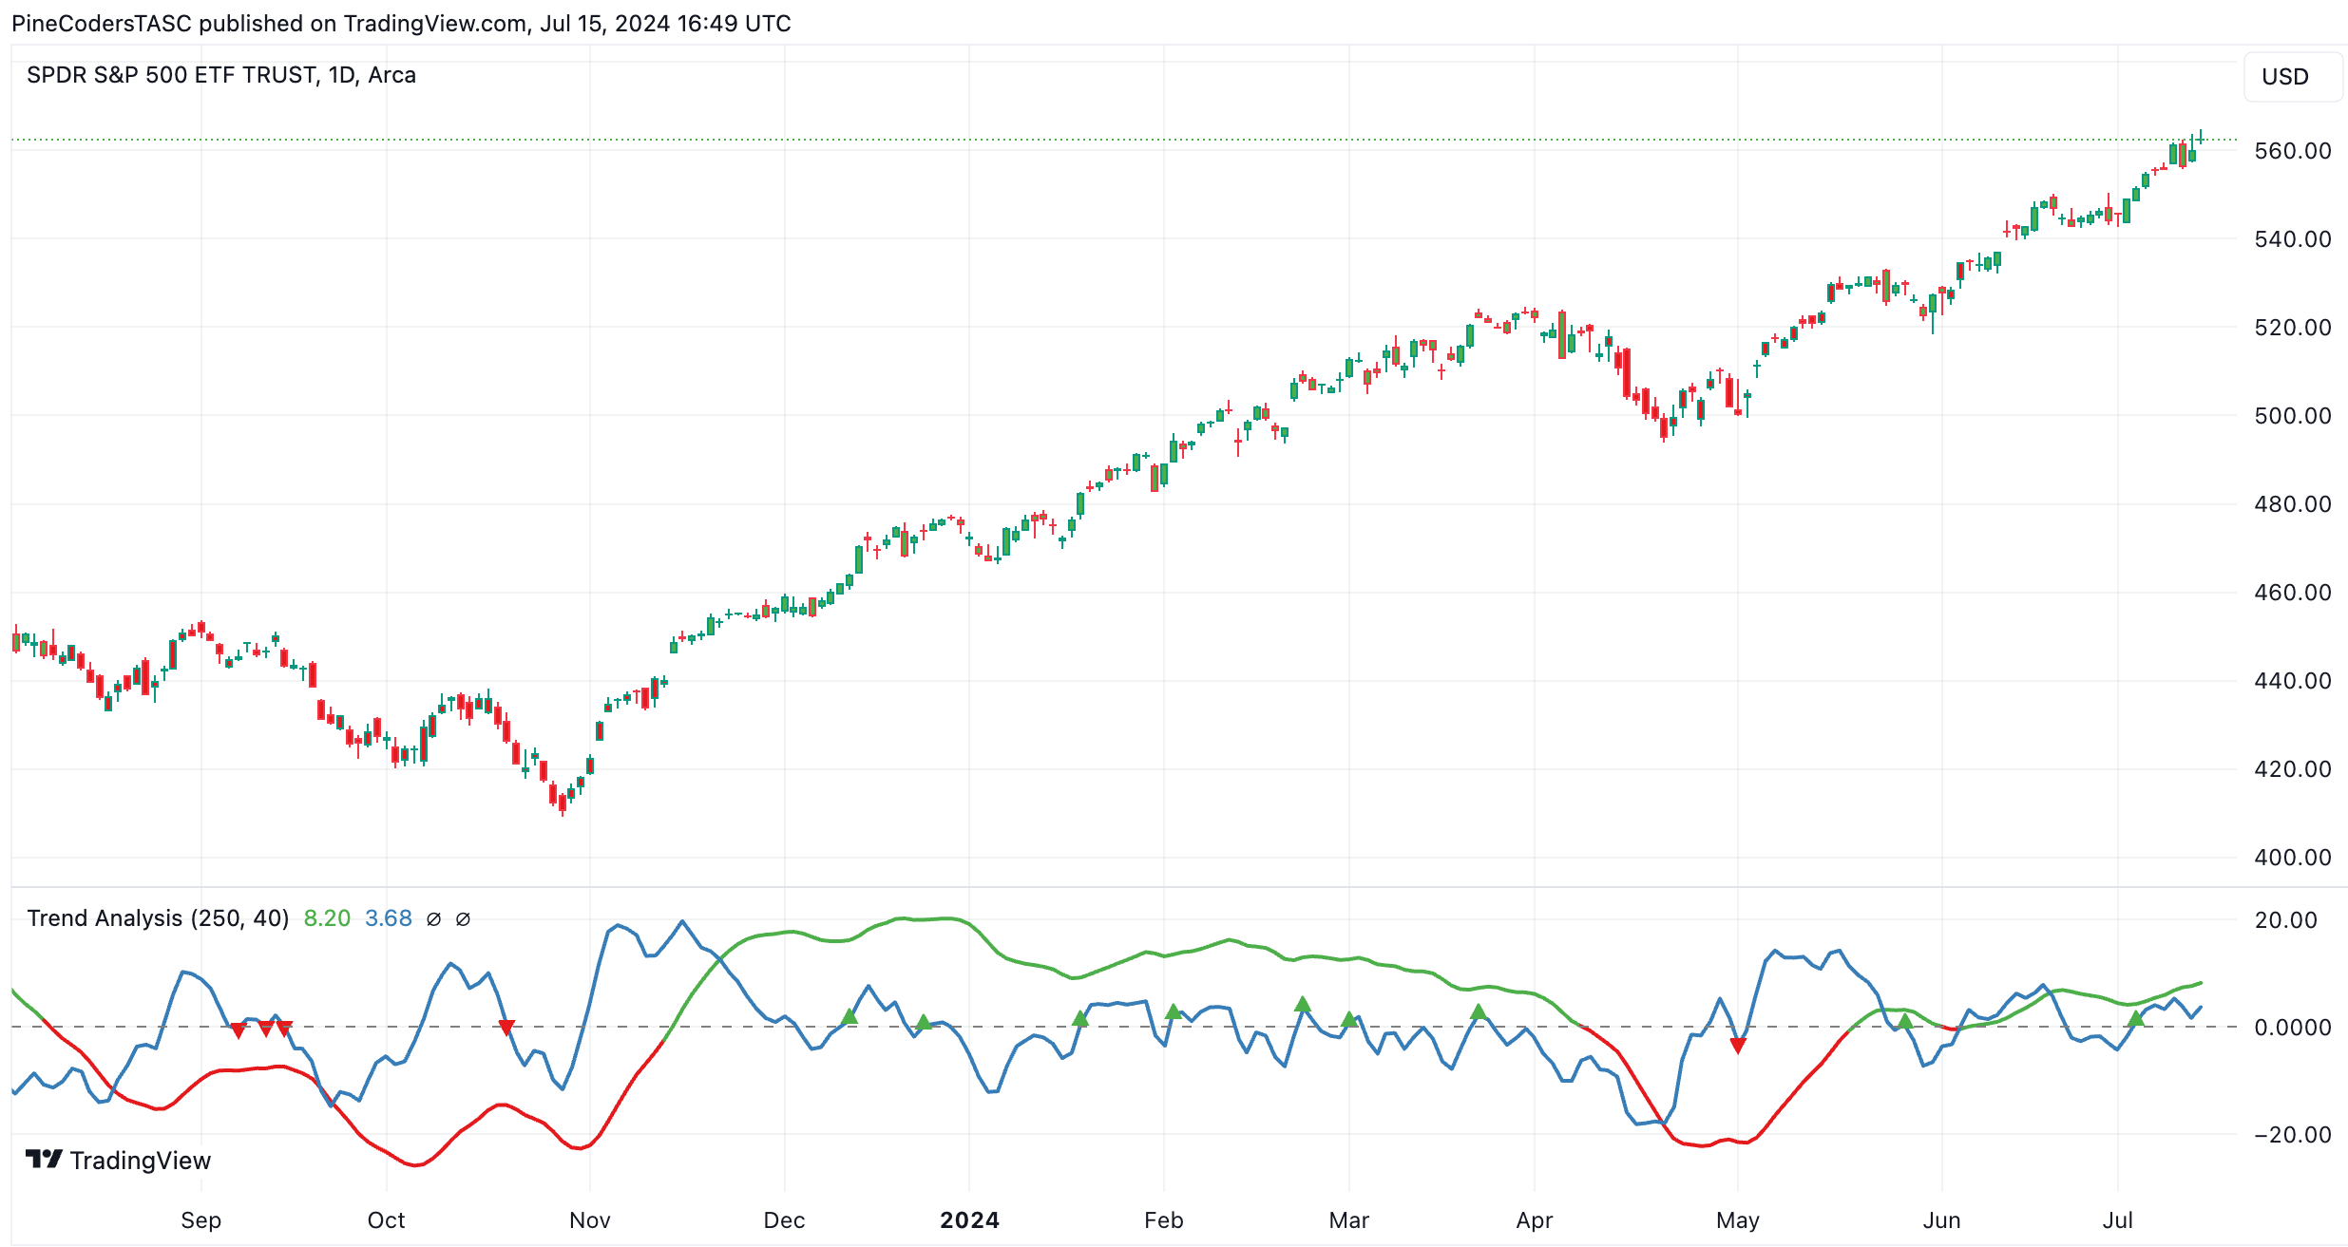Viewport: 2348px width, 1247px height.
Task: Click the May time axis label
Action: [x=1738, y=1220]
